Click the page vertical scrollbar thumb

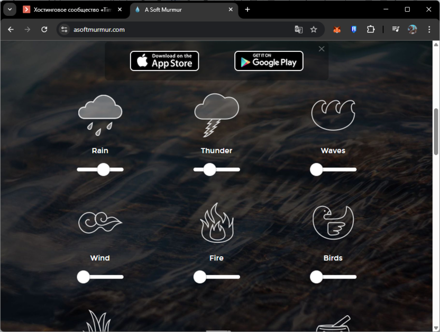[436, 131]
